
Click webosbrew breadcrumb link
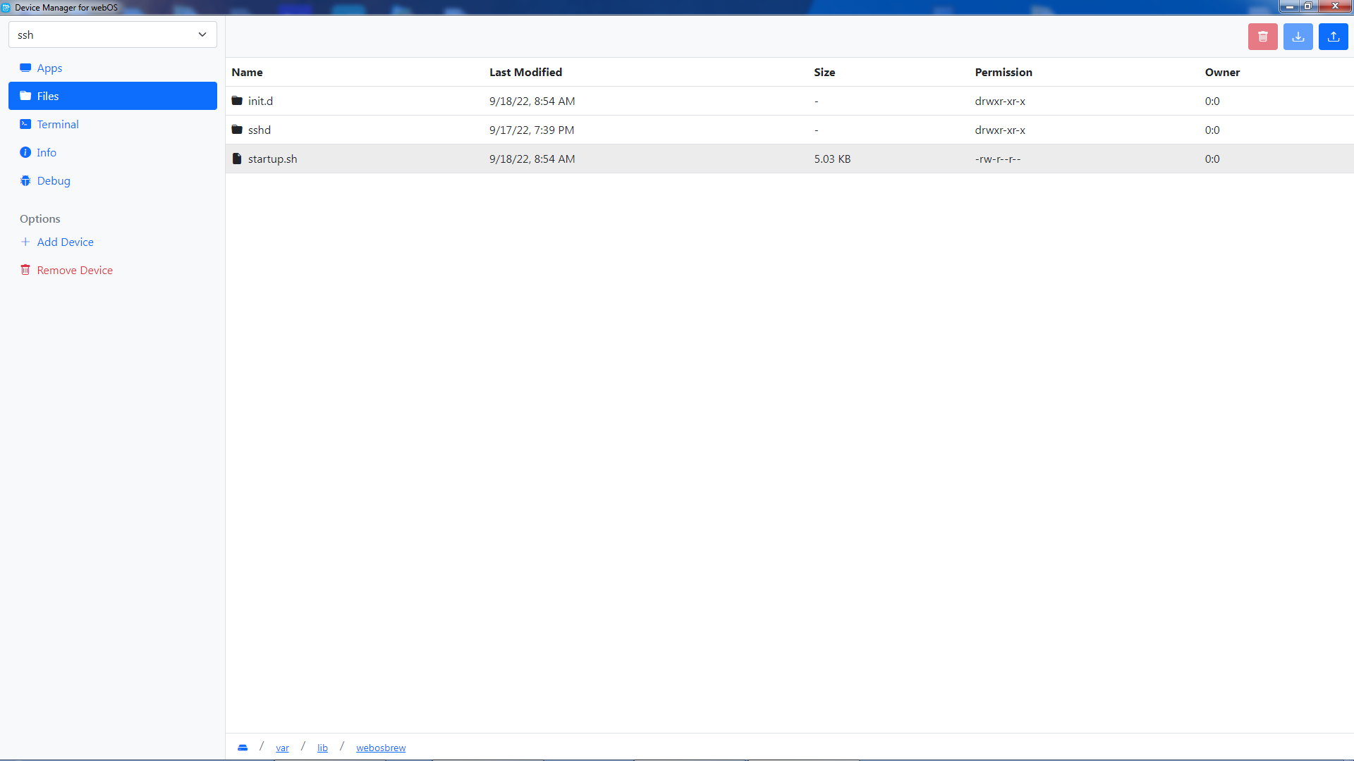coord(381,748)
